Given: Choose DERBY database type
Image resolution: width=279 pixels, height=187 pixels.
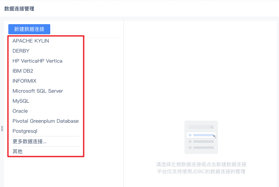Looking at the screenshot, I should pos(21,51).
